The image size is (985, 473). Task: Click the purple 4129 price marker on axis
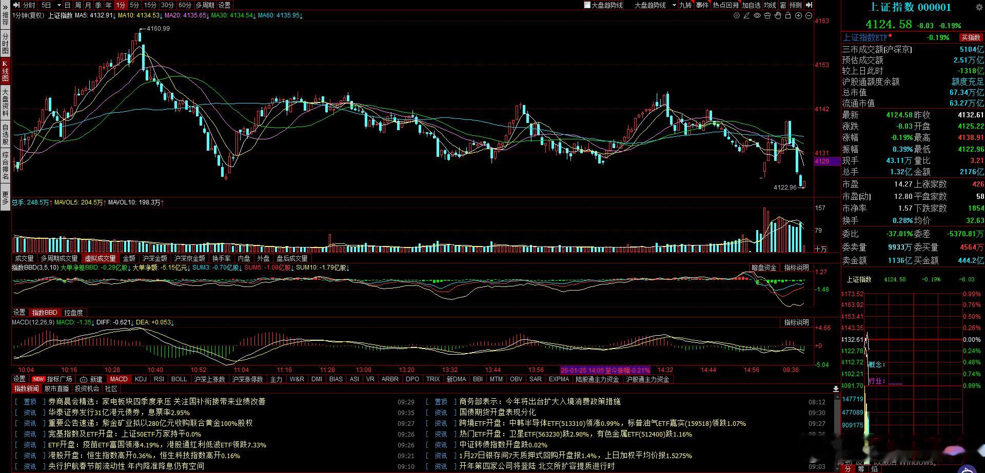(822, 161)
